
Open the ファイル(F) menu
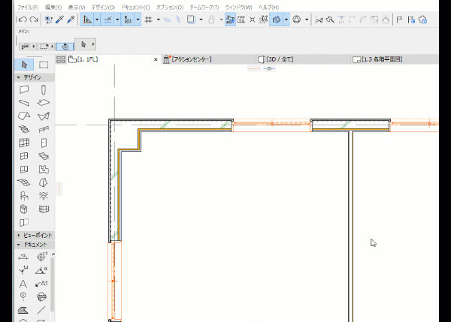pyautogui.click(x=28, y=7)
